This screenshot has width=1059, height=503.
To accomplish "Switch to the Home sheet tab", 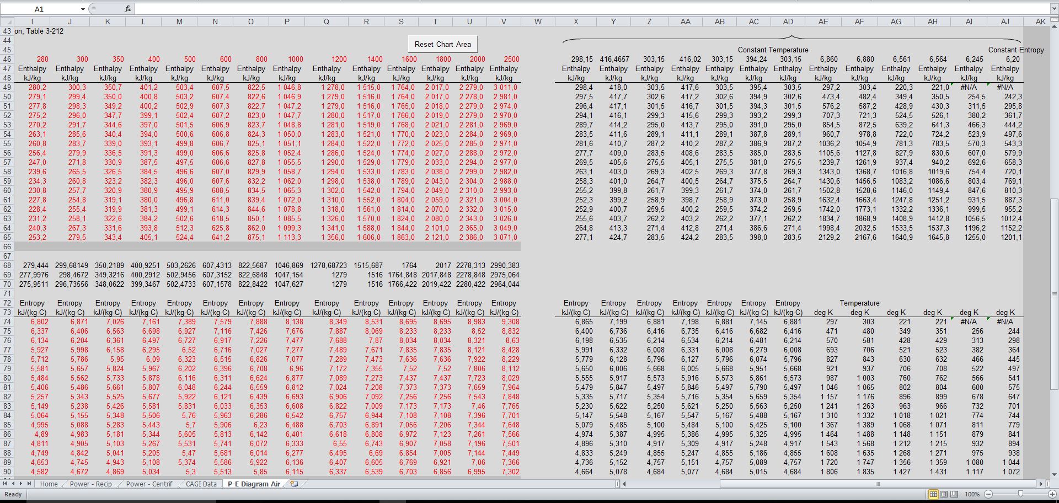I will [49, 484].
